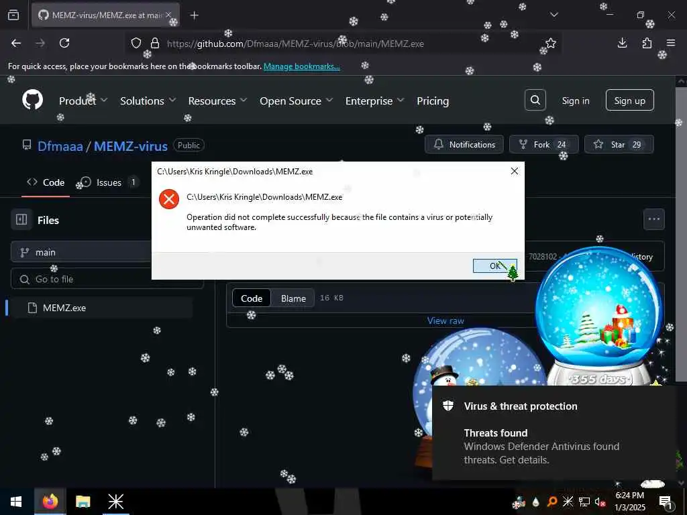Screen dimensions: 687x515
Task: Click the snowflake tray icon
Action: coord(568,502)
